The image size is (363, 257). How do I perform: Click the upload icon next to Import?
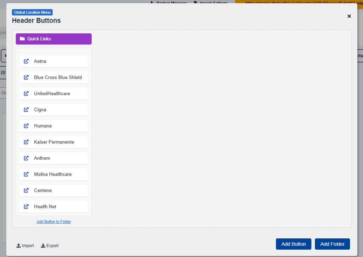[x=19, y=246]
